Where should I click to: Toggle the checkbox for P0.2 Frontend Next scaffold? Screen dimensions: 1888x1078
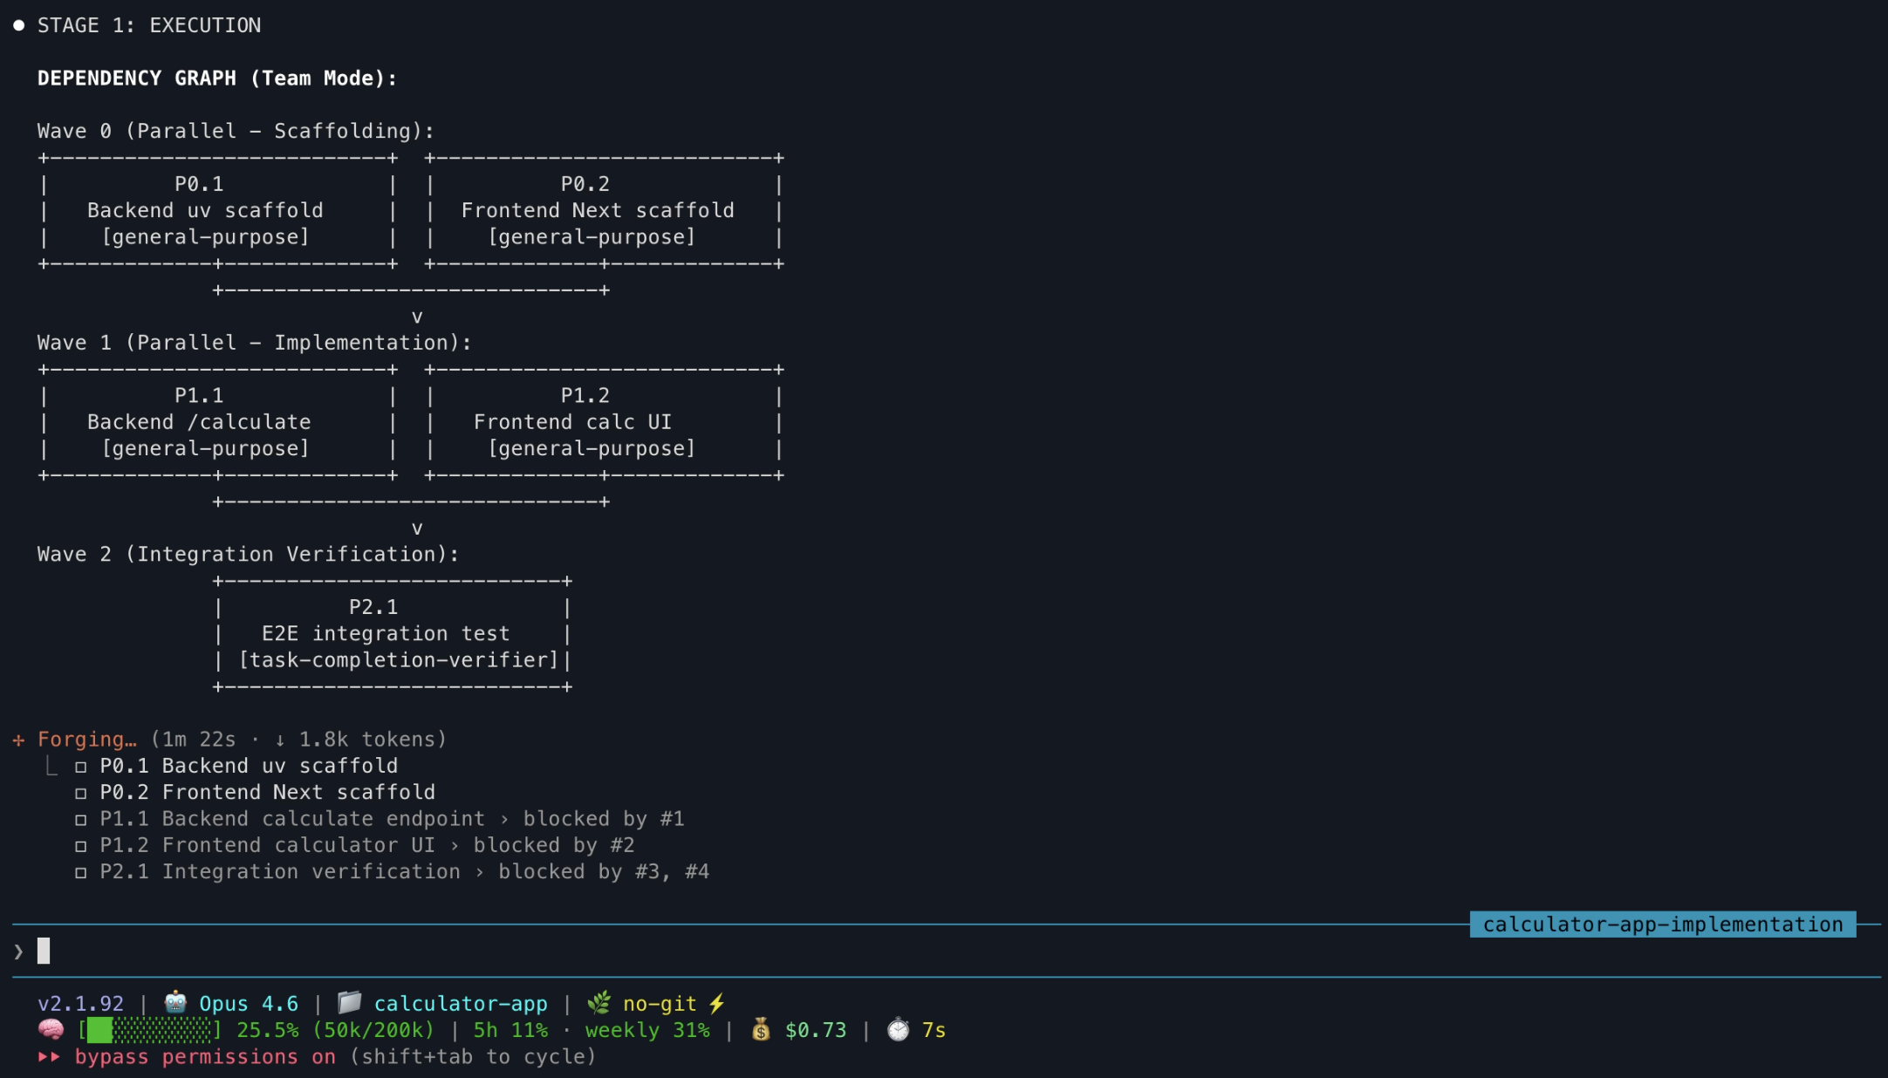point(80,794)
